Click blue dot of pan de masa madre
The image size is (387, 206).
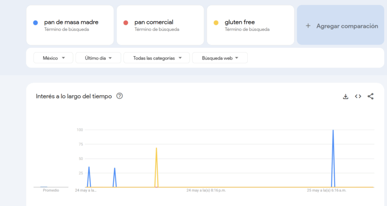point(35,23)
